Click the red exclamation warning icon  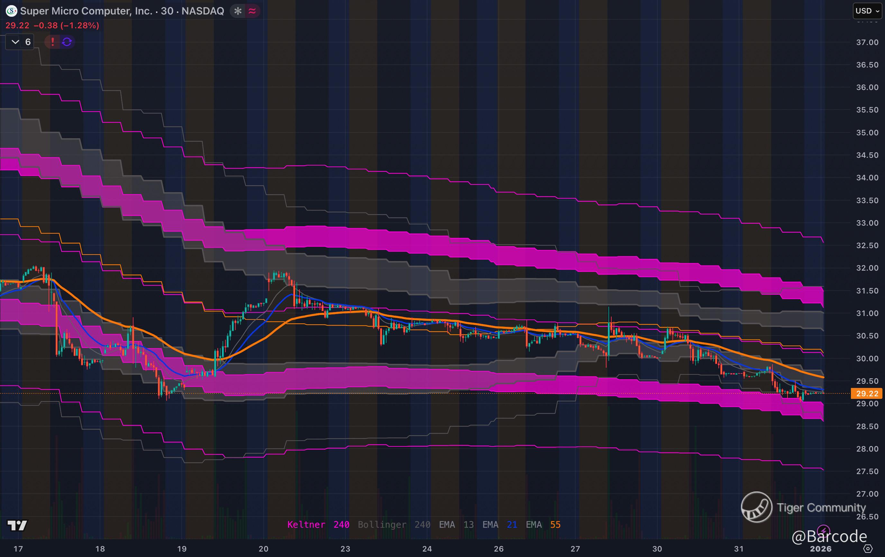(52, 42)
